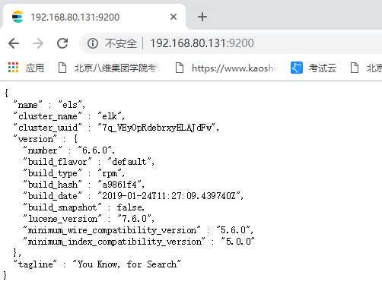Click the "build_flavor" : "default" line
Image resolution: width=382 pixels, height=291 pixels.
click(x=88, y=162)
